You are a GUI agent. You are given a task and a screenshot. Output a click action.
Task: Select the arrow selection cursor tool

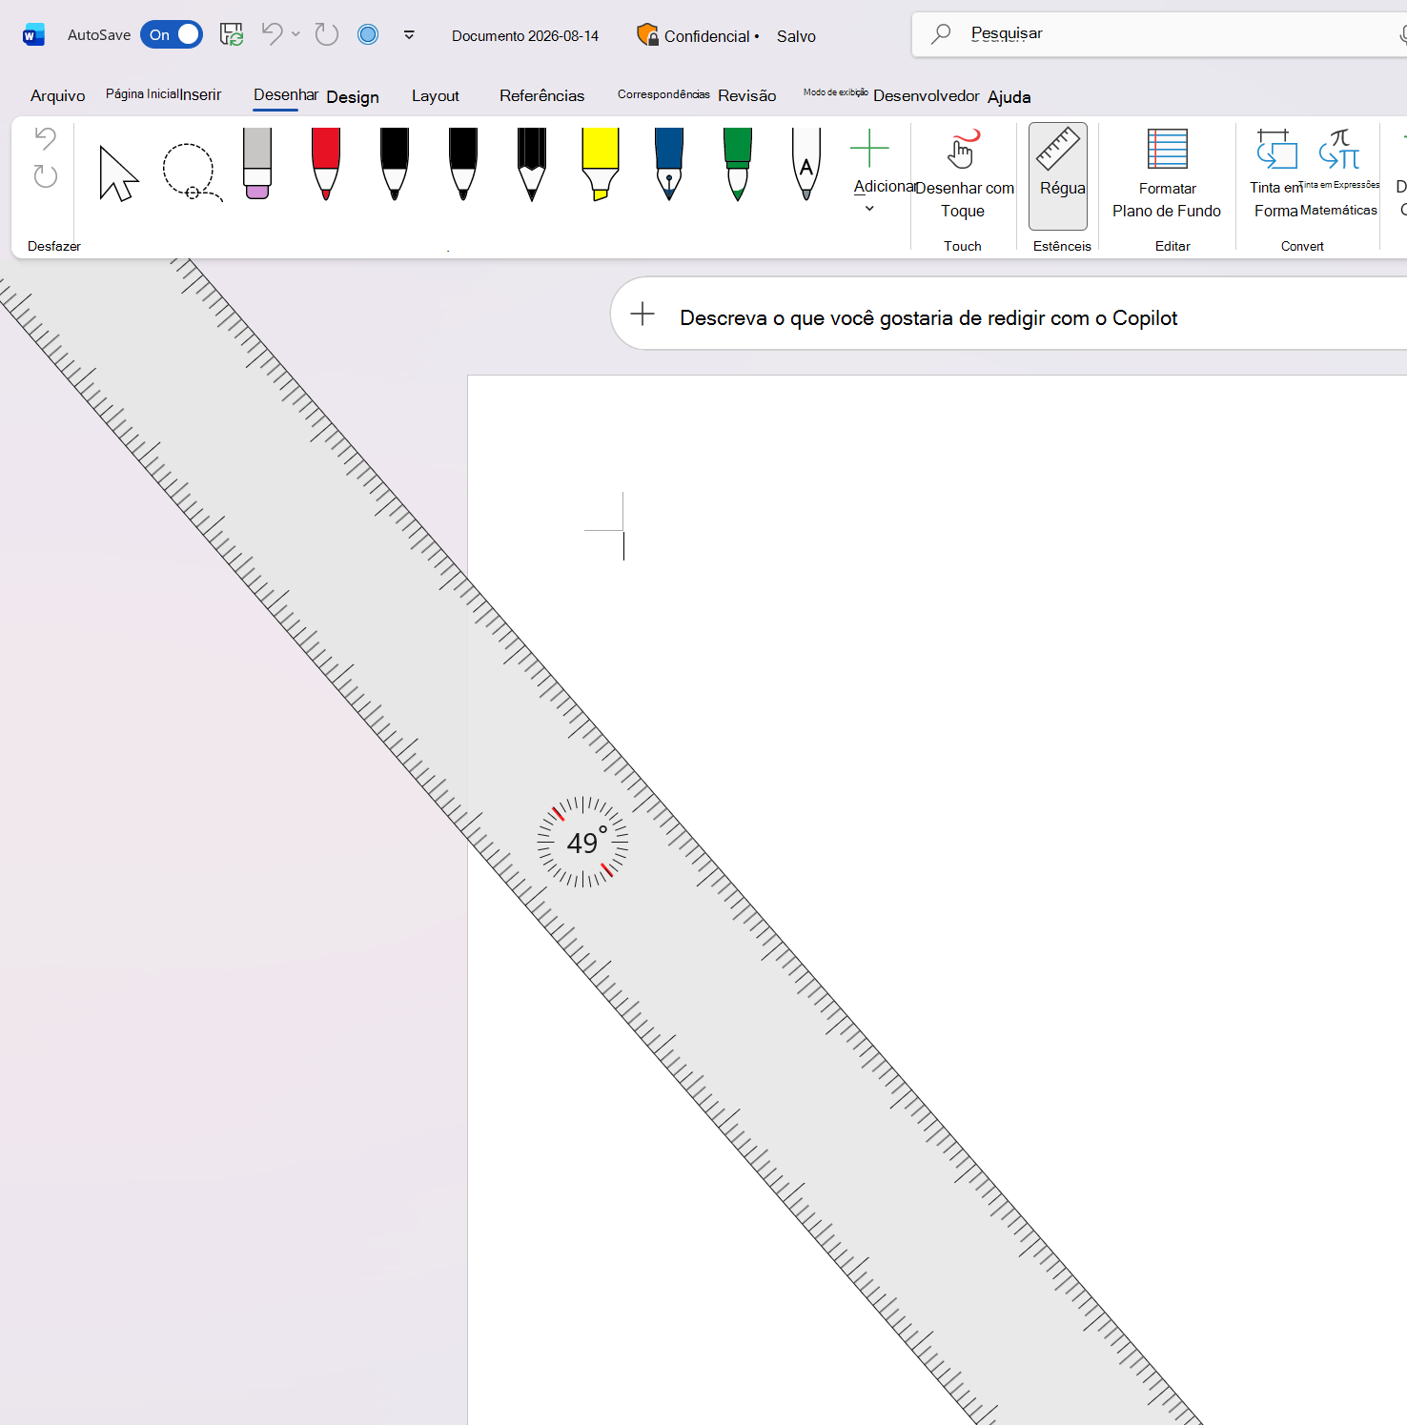[x=119, y=173]
